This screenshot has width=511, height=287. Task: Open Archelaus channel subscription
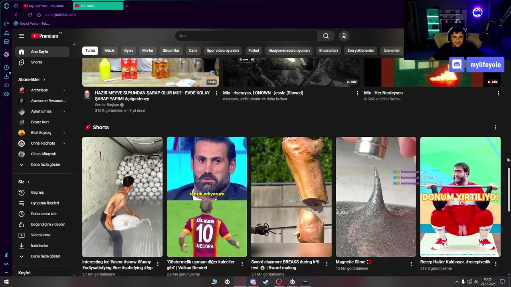pos(42,90)
